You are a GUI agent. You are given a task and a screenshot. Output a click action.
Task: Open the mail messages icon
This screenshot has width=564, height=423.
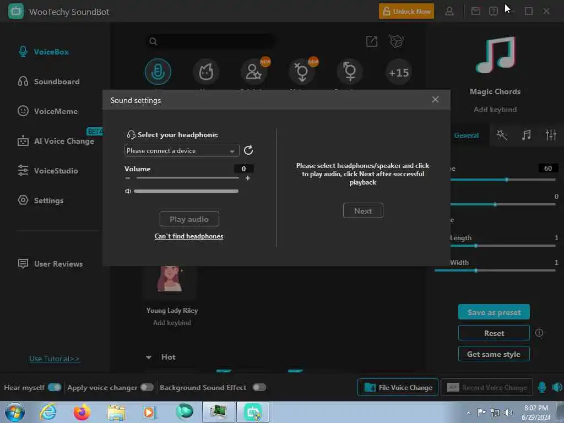476,12
